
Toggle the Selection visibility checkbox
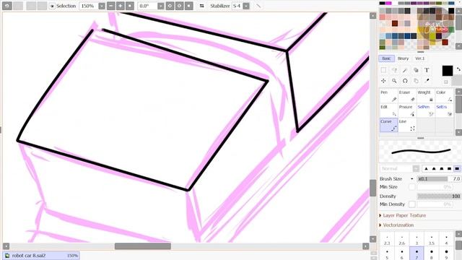(x=52, y=6)
